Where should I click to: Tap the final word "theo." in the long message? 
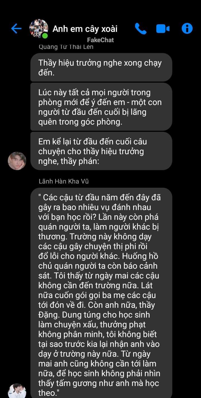pos(49,393)
